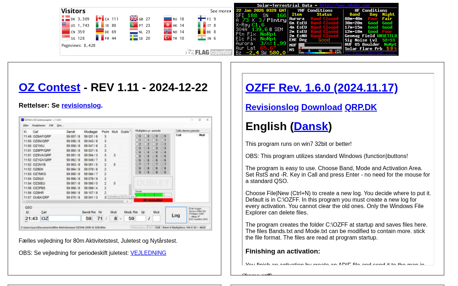Click the India flag icon
458x286 pixels.
202,38
